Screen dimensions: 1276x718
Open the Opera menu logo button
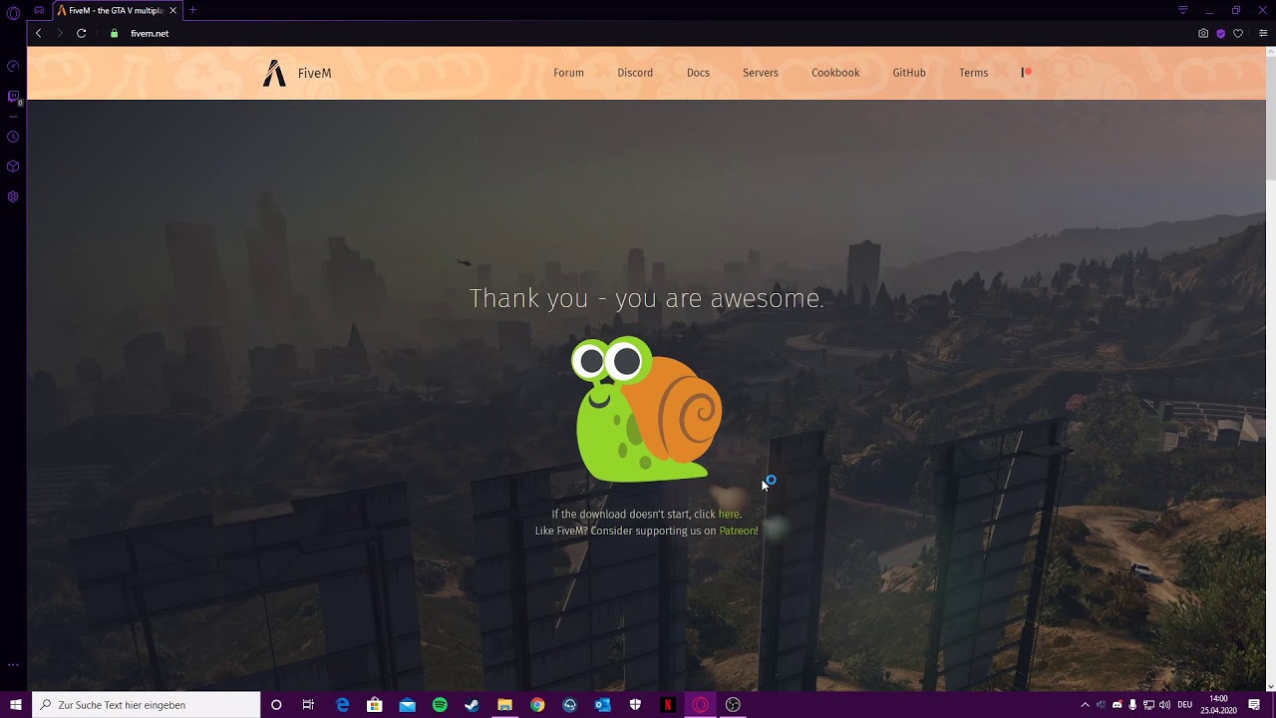(x=13, y=13)
